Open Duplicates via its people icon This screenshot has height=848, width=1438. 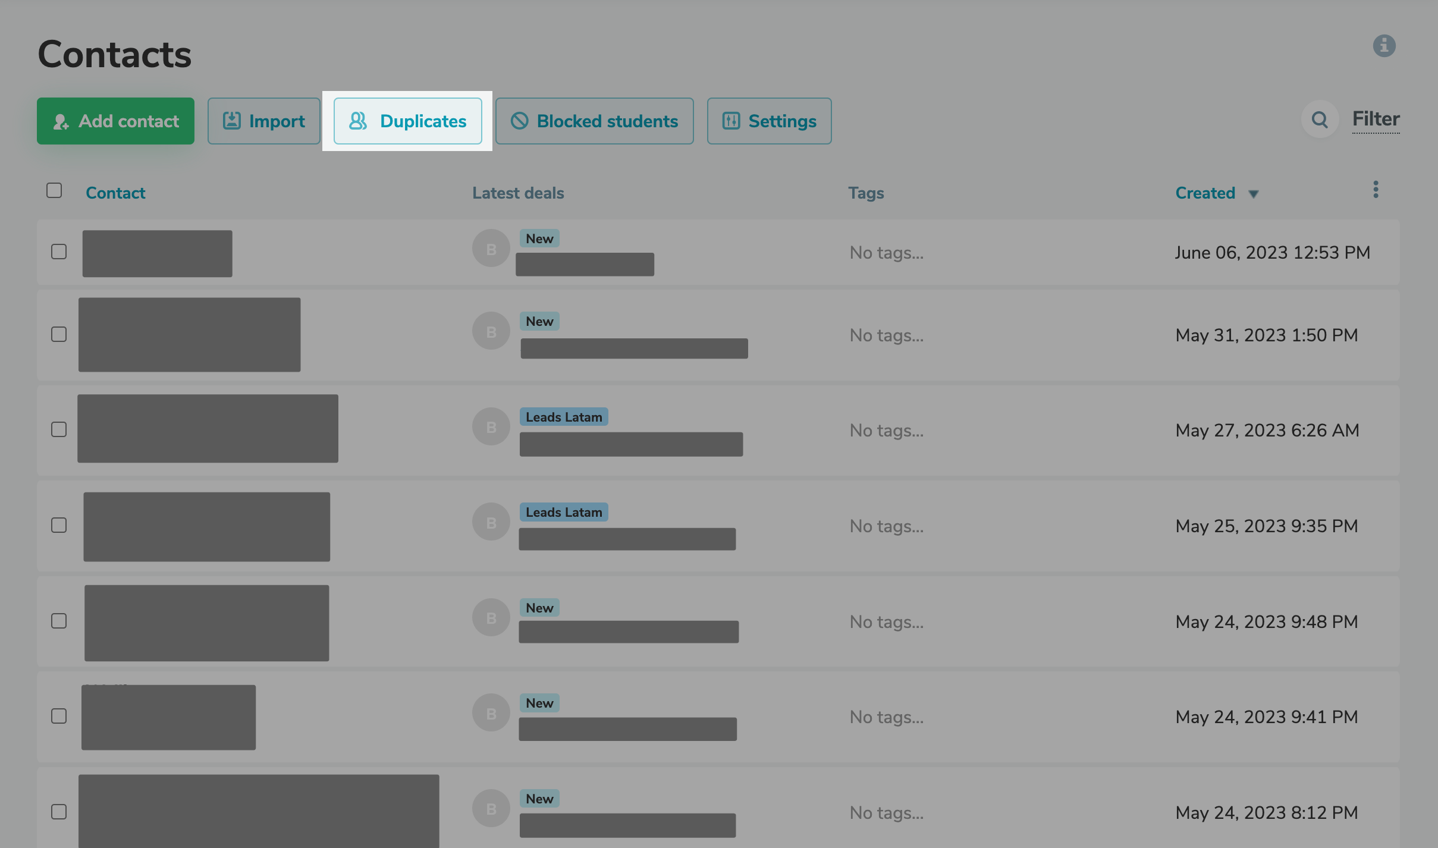click(358, 121)
